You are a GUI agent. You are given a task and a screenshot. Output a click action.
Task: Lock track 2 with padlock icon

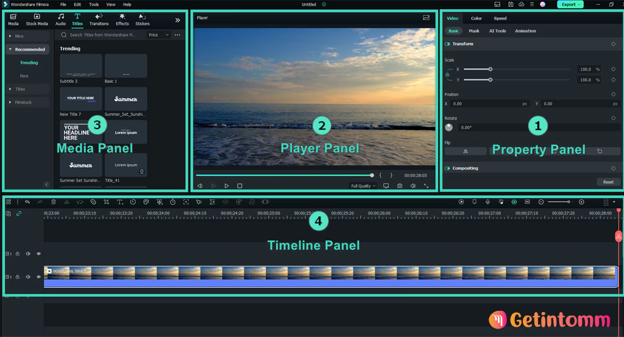click(x=18, y=254)
